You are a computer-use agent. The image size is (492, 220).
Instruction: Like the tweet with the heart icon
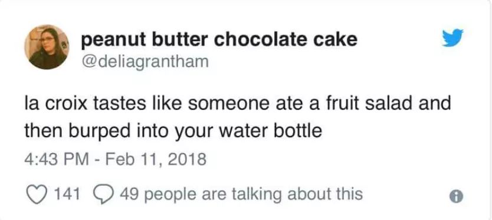point(37,194)
